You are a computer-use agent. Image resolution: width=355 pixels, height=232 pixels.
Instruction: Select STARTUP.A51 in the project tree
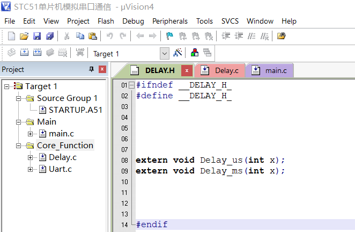[x=75, y=110]
